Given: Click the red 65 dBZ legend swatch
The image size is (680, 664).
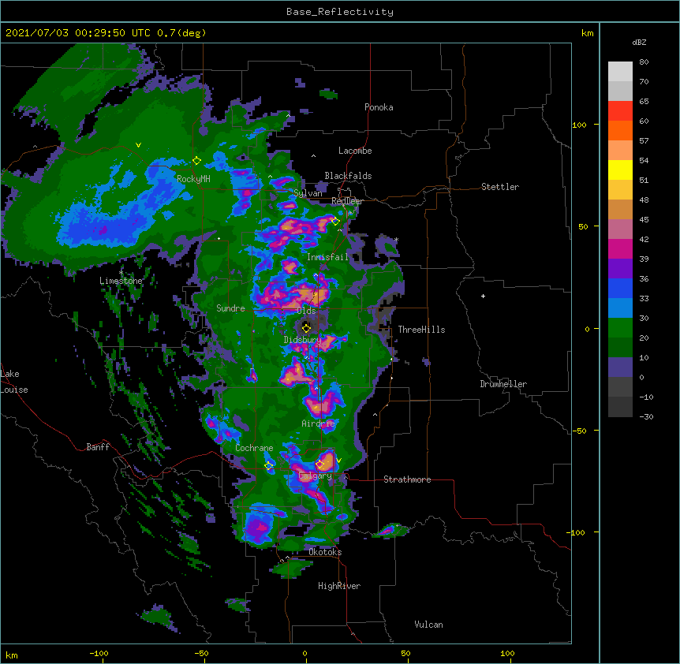Looking at the screenshot, I should 620,110.
